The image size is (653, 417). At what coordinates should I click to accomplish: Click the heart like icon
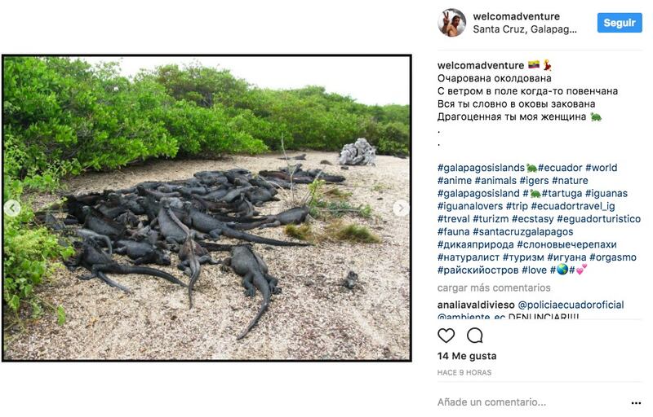point(446,336)
